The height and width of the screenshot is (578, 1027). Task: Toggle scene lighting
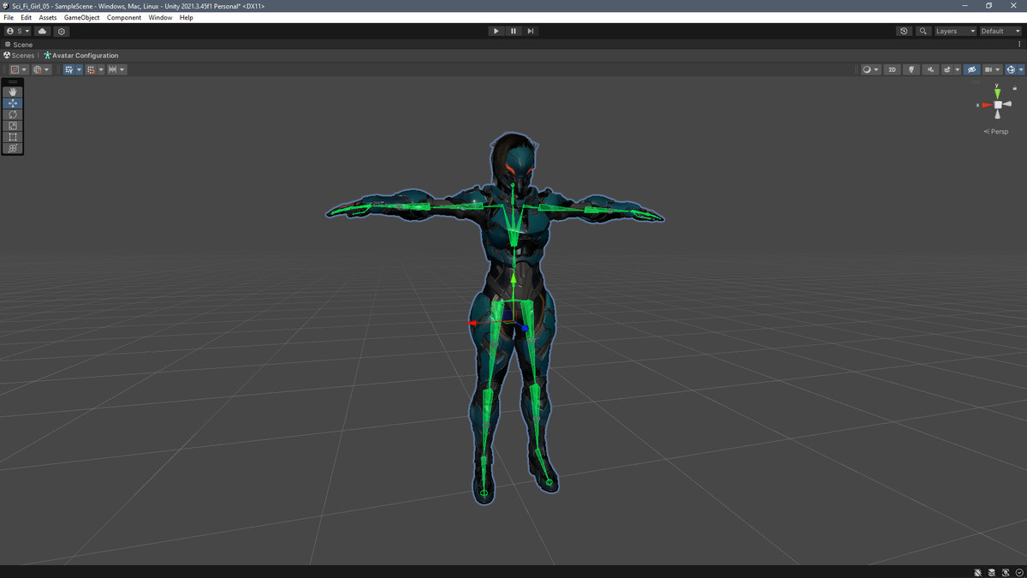point(911,69)
